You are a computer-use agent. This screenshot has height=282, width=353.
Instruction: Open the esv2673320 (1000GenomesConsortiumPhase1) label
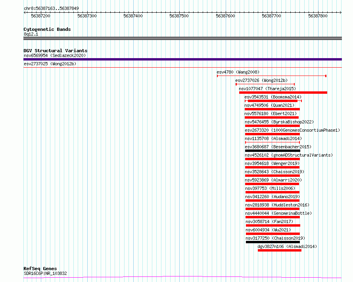[292, 130]
